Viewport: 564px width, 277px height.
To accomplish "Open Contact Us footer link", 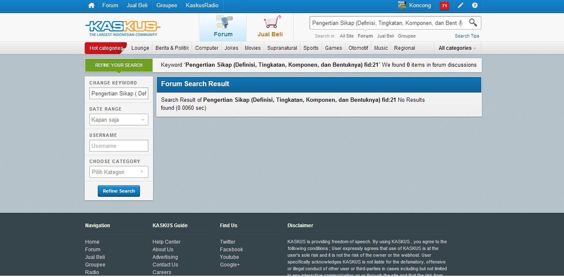I will click(165, 265).
